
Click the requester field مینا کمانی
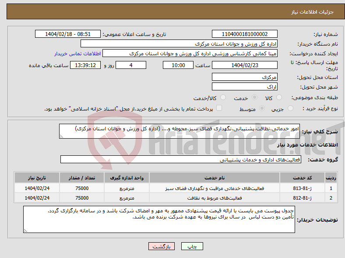[x=190, y=54]
